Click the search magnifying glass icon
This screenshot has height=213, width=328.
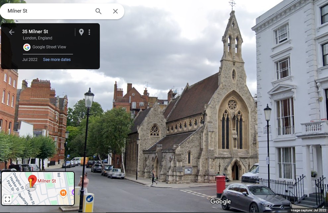[x=98, y=11]
